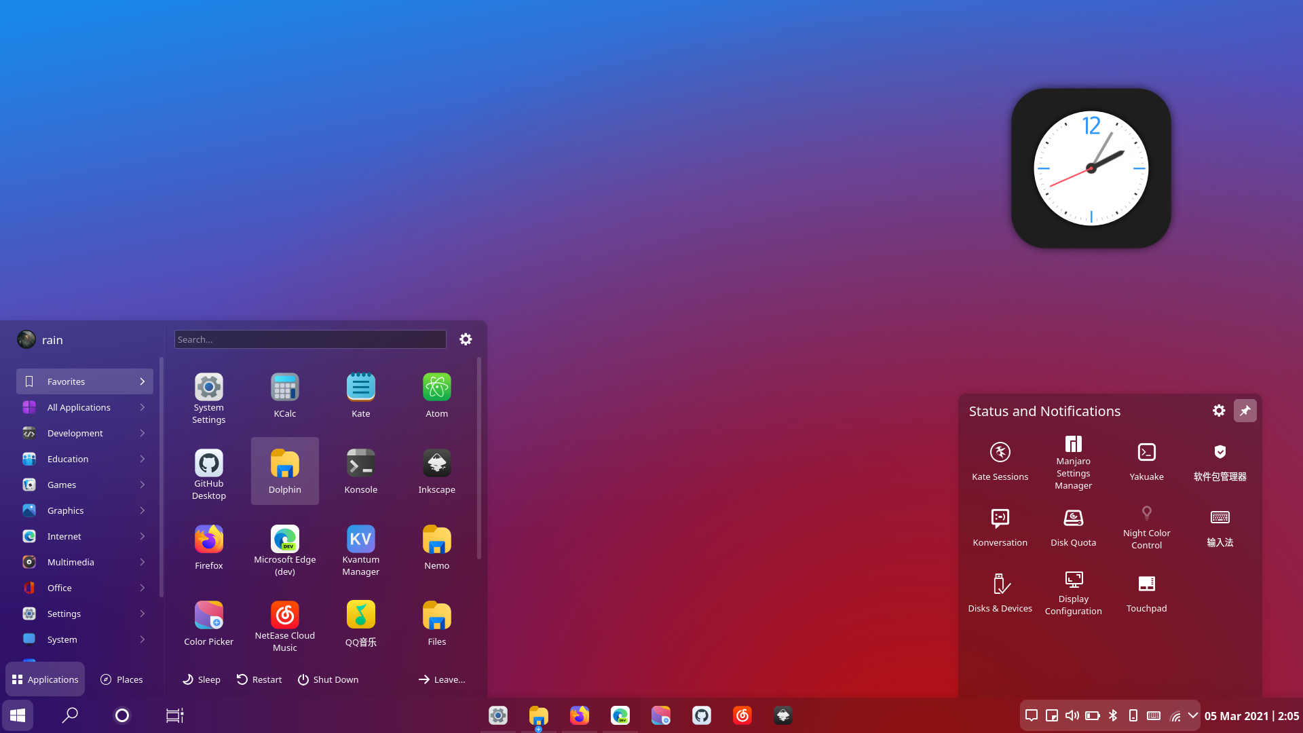Image resolution: width=1303 pixels, height=733 pixels.
Task: Select the System category
Action: pyautogui.click(x=85, y=639)
